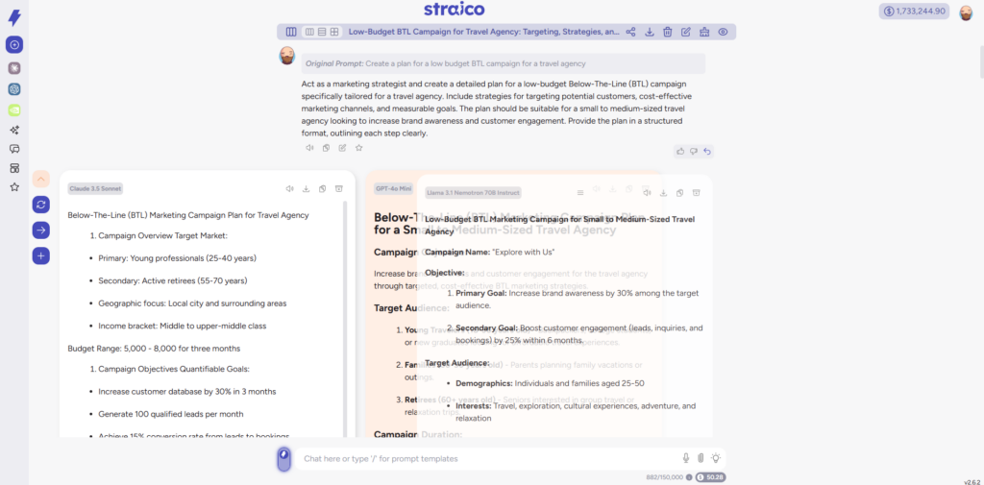Archive the Claude 3.5 Sonnet response card
Viewport: 984px width, 485px height.
[x=338, y=189]
